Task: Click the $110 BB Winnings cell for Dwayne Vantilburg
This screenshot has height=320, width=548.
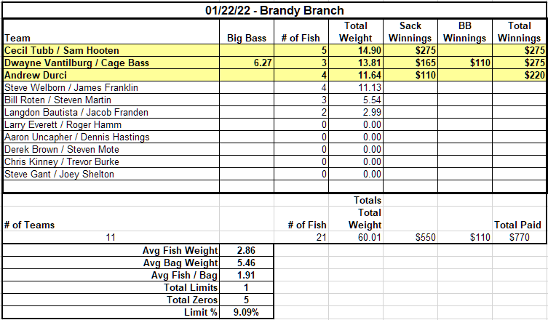Action: tap(465, 63)
